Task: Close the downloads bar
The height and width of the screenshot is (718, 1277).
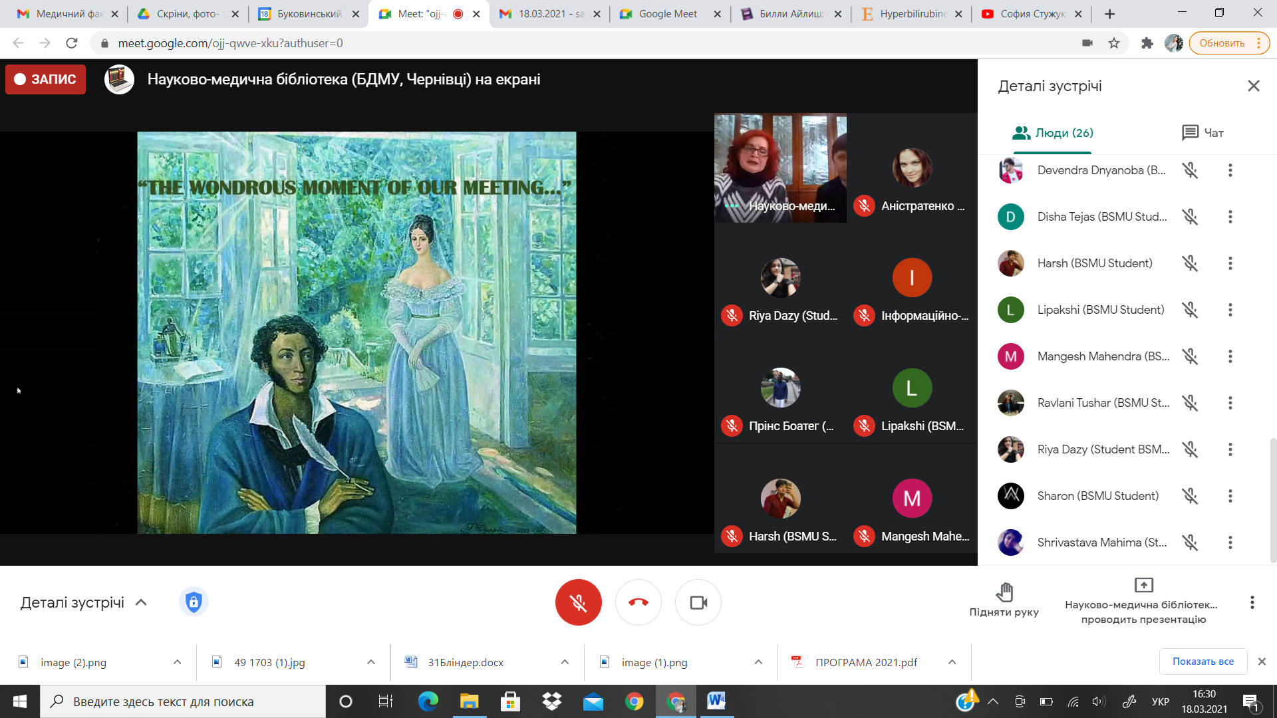Action: [1262, 661]
